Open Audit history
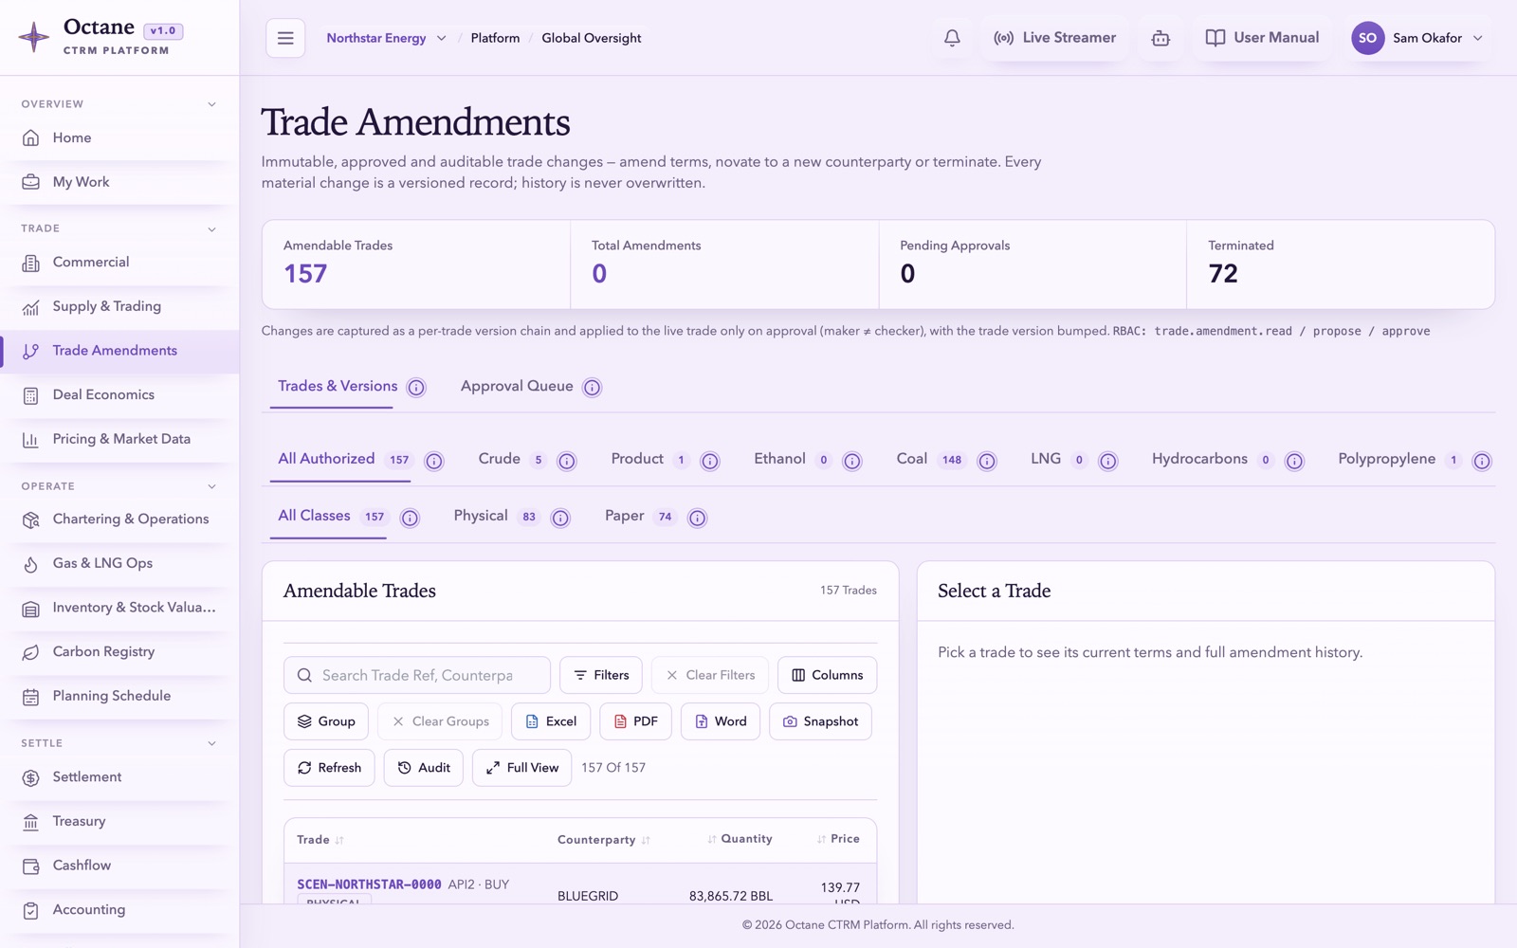1517x948 pixels. pyautogui.click(x=423, y=768)
